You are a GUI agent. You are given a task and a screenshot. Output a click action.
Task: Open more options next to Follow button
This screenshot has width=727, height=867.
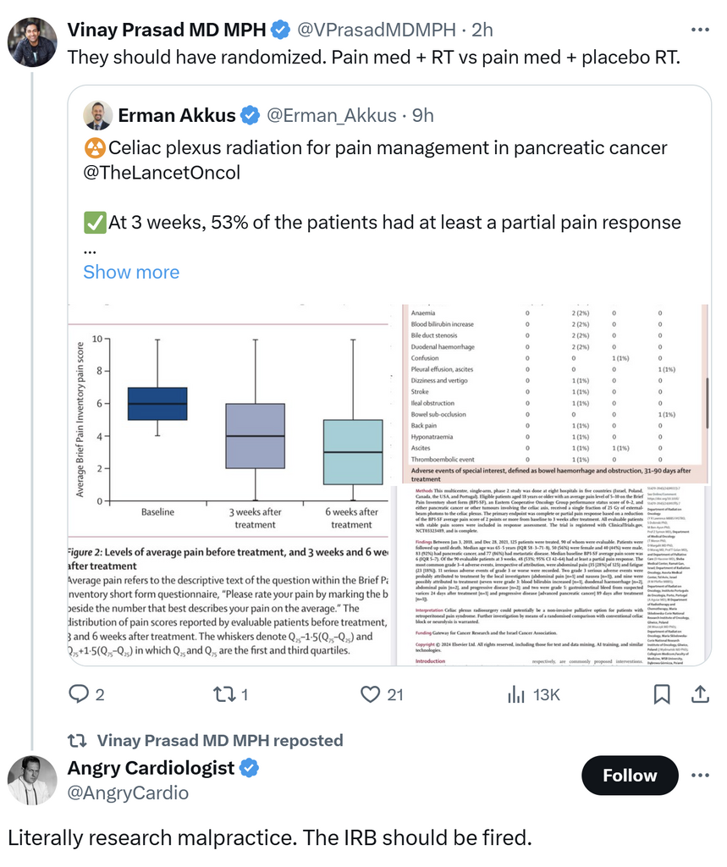coord(699,776)
